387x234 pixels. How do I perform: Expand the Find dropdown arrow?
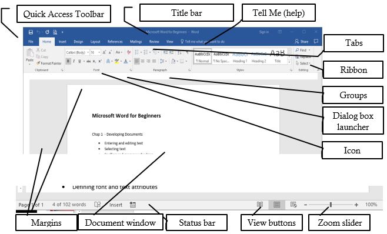point(309,50)
